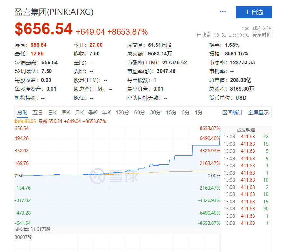Click the 换手 value 1.63%
The width and height of the screenshot is (286, 252).
click(x=232, y=45)
